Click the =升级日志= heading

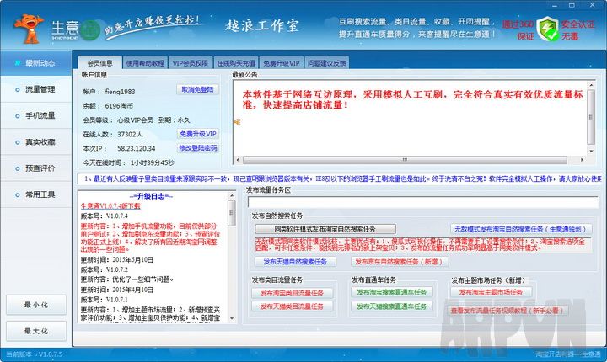point(151,196)
